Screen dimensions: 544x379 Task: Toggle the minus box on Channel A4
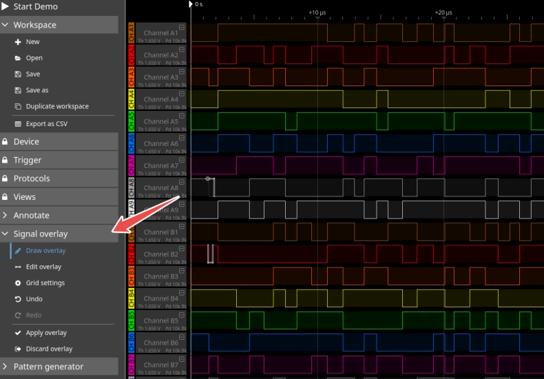(x=182, y=94)
